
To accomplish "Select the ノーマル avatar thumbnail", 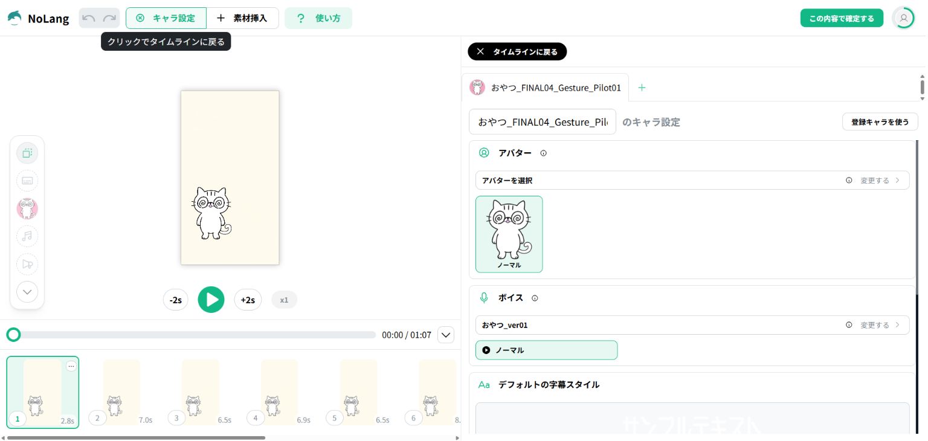I will [509, 234].
